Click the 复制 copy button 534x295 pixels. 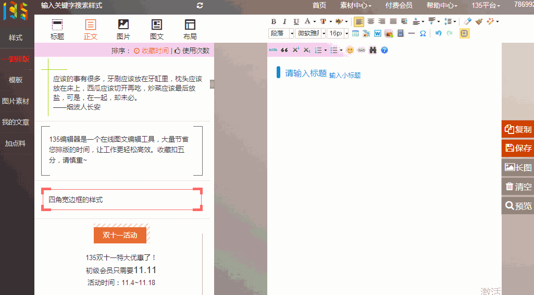(518, 129)
